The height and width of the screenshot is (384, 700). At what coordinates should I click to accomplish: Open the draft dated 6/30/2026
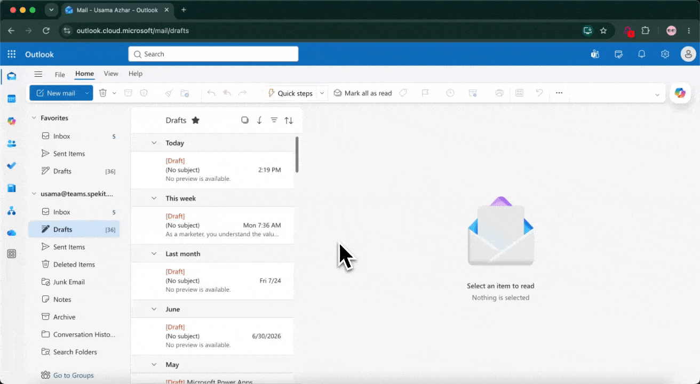(212, 336)
